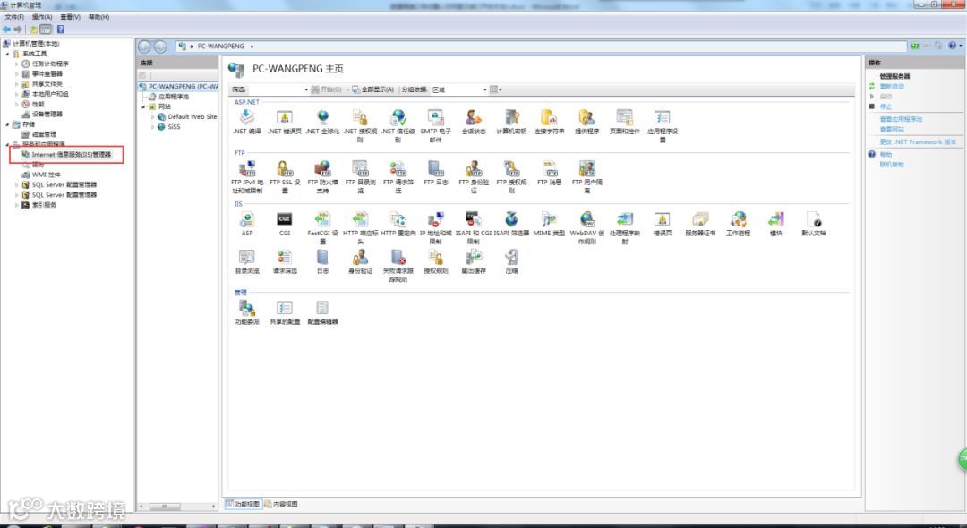Open the 处理程序映射 icon
This screenshot has width=967, height=528.
coord(625,219)
